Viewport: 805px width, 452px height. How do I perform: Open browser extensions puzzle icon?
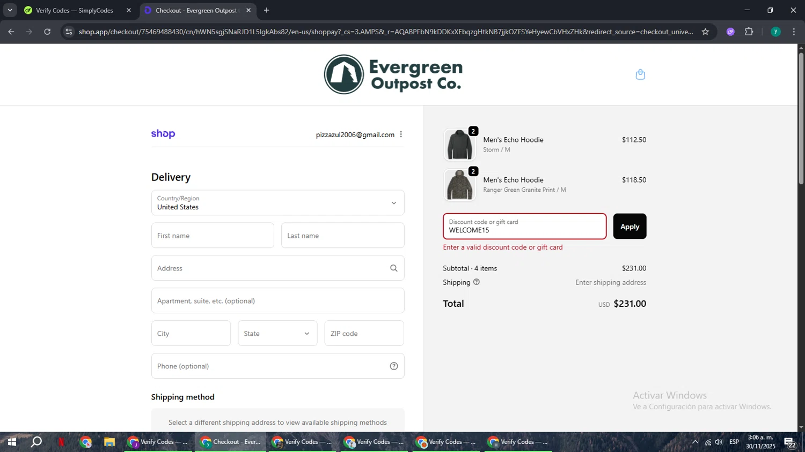coord(749,32)
